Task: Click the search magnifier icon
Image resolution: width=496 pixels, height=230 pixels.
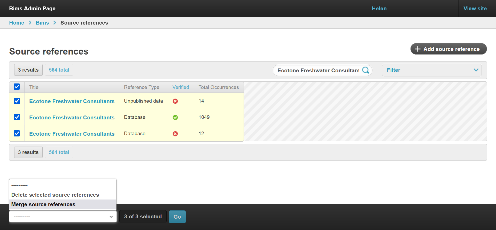Action: [x=366, y=70]
